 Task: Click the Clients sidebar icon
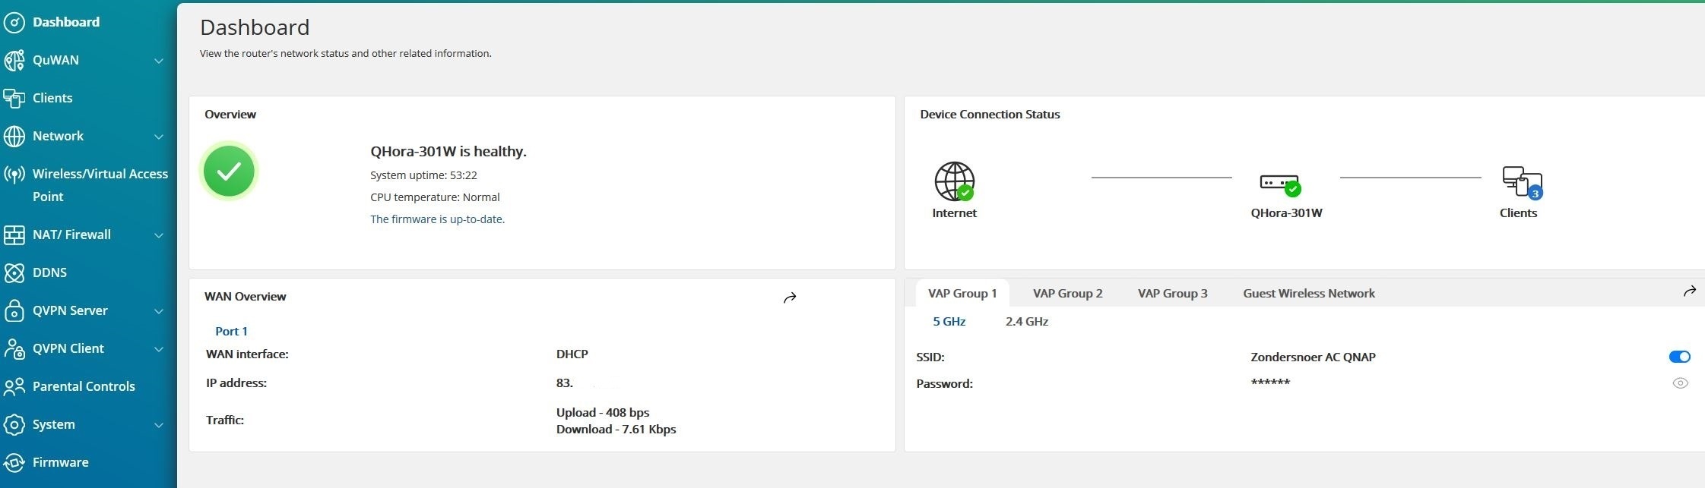14,98
